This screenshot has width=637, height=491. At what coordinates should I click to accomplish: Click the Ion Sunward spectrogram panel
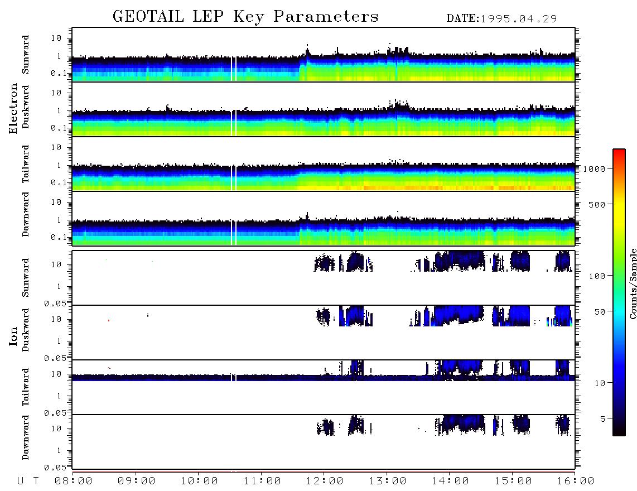324,278
